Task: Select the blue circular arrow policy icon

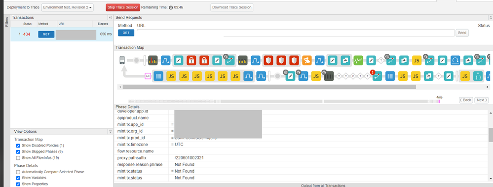Action: point(455,60)
